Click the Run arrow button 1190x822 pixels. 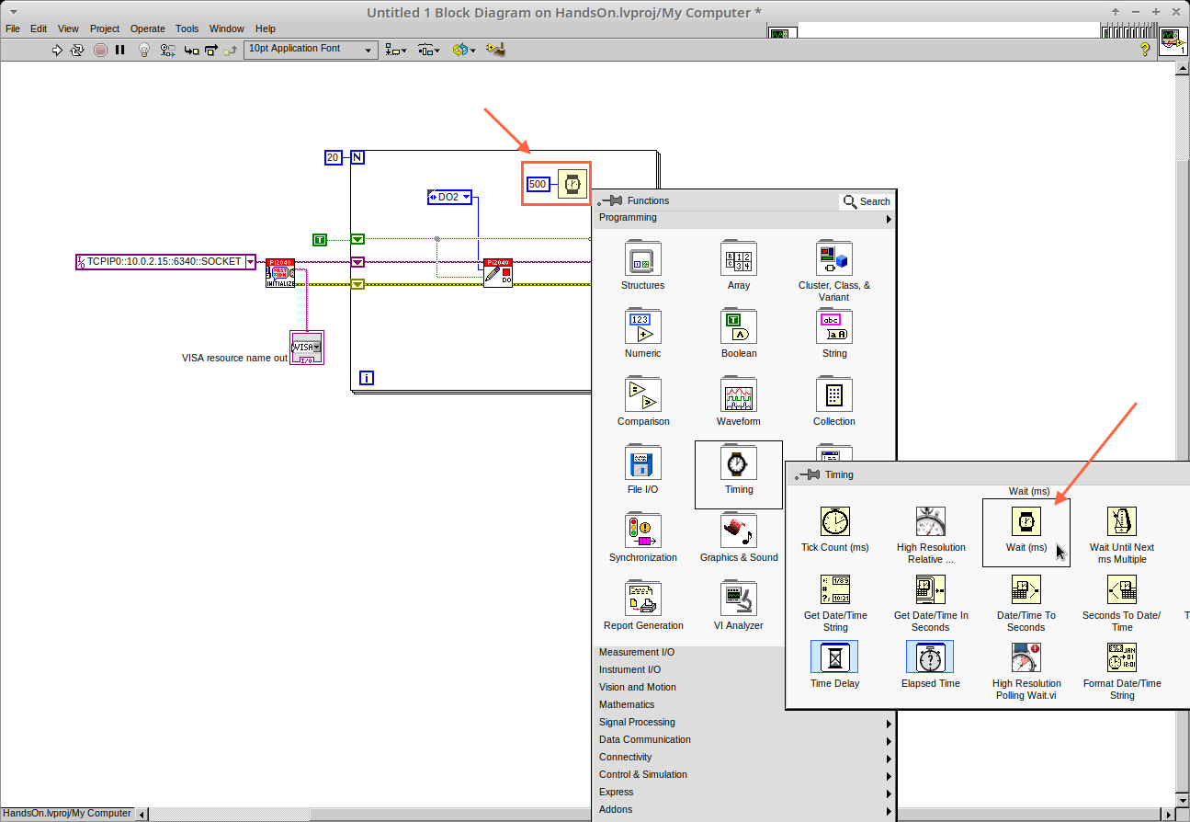click(57, 50)
